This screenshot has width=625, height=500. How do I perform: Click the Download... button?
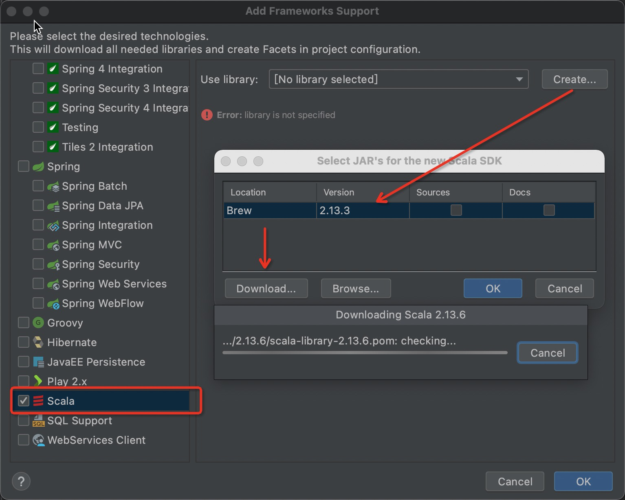(266, 288)
